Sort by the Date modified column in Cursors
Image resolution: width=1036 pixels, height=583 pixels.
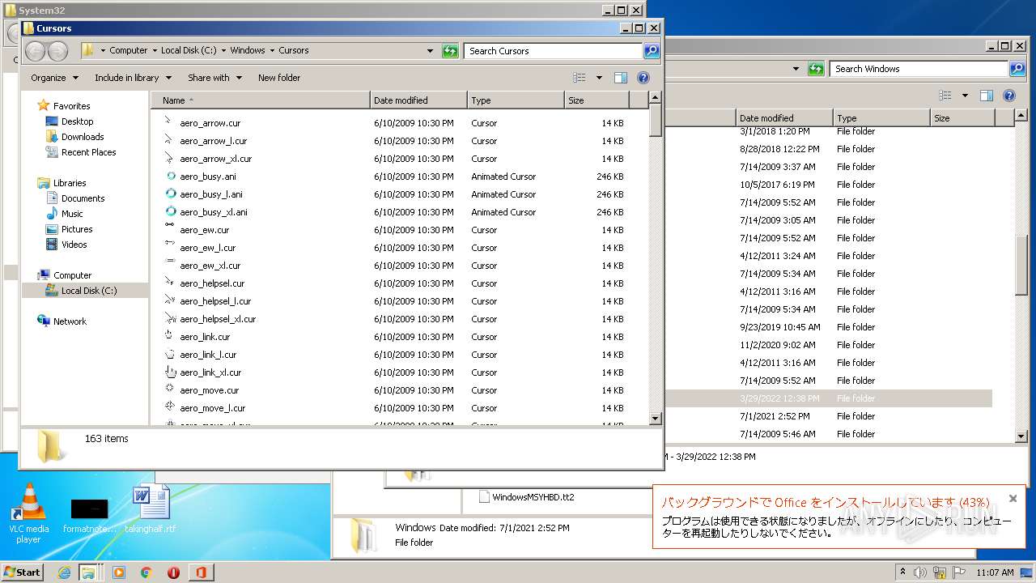pos(418,100)
